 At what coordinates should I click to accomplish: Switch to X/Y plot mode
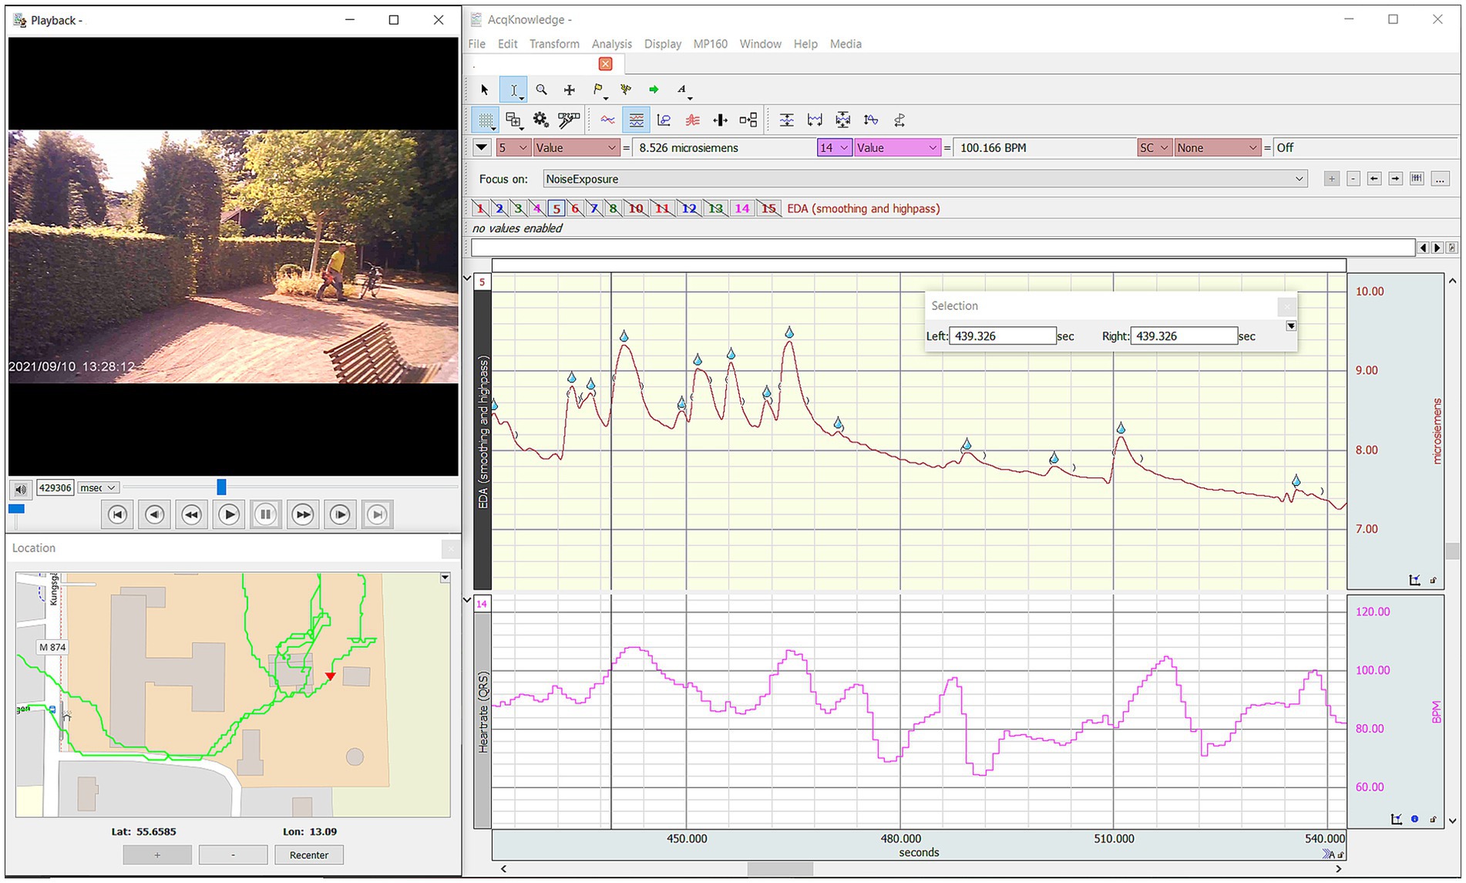[x=664, y=120]
